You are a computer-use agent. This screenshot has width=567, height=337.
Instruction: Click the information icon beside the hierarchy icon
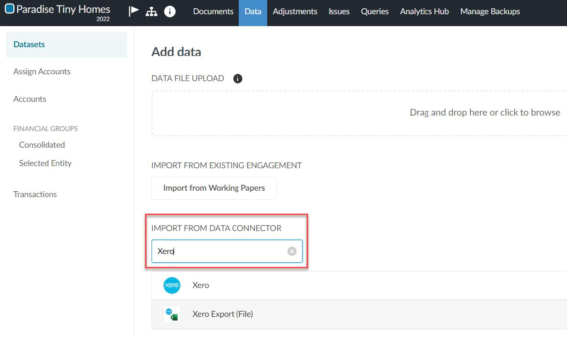point(170,11)
